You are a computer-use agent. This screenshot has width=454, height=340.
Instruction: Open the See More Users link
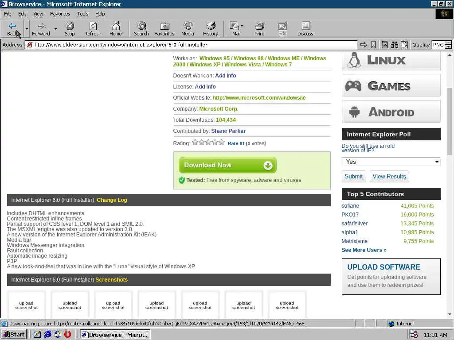364,250
